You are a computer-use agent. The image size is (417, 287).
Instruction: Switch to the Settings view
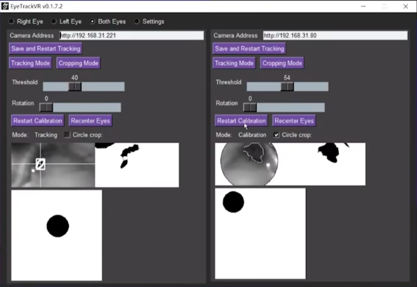pyautogui.click(x=137, y=21)
